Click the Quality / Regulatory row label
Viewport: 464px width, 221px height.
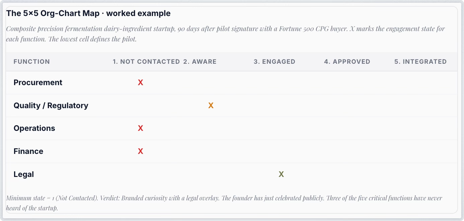point(51,105)
